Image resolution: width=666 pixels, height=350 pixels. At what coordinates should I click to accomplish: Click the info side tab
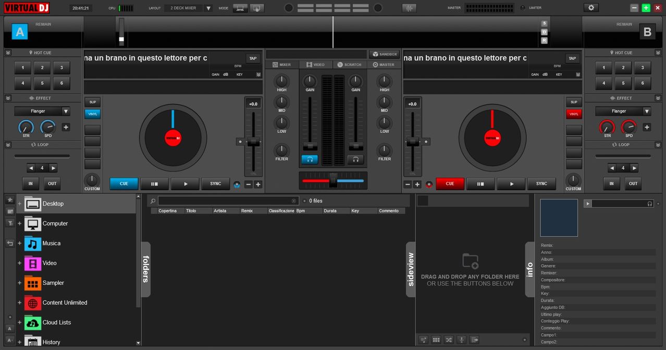click(530, 269)
